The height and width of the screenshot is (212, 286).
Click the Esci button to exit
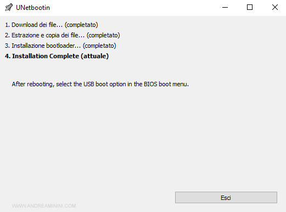tap(226, 198)
